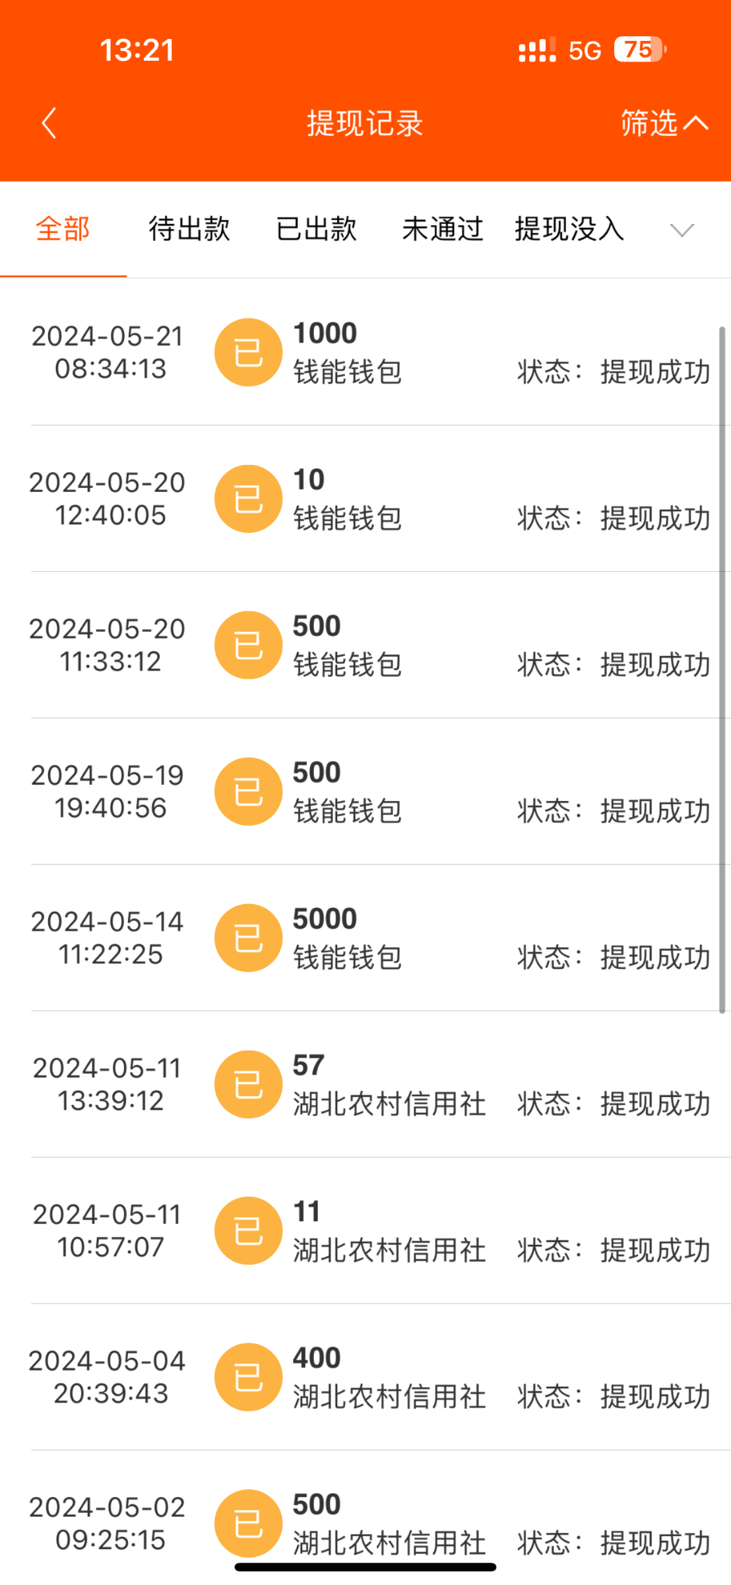The width and height of the screenshot is (731, 1585).
Task: Switch to the 待出款 tab
Action: click(189, 230)
